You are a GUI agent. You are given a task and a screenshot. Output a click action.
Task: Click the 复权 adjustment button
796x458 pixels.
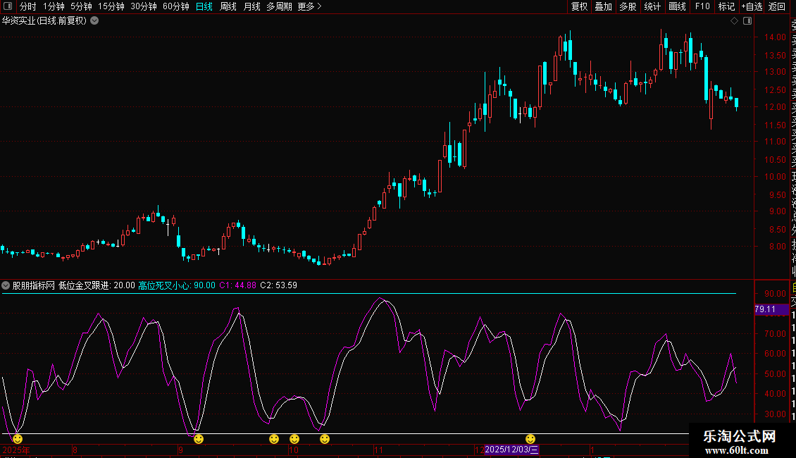point(579,7)
